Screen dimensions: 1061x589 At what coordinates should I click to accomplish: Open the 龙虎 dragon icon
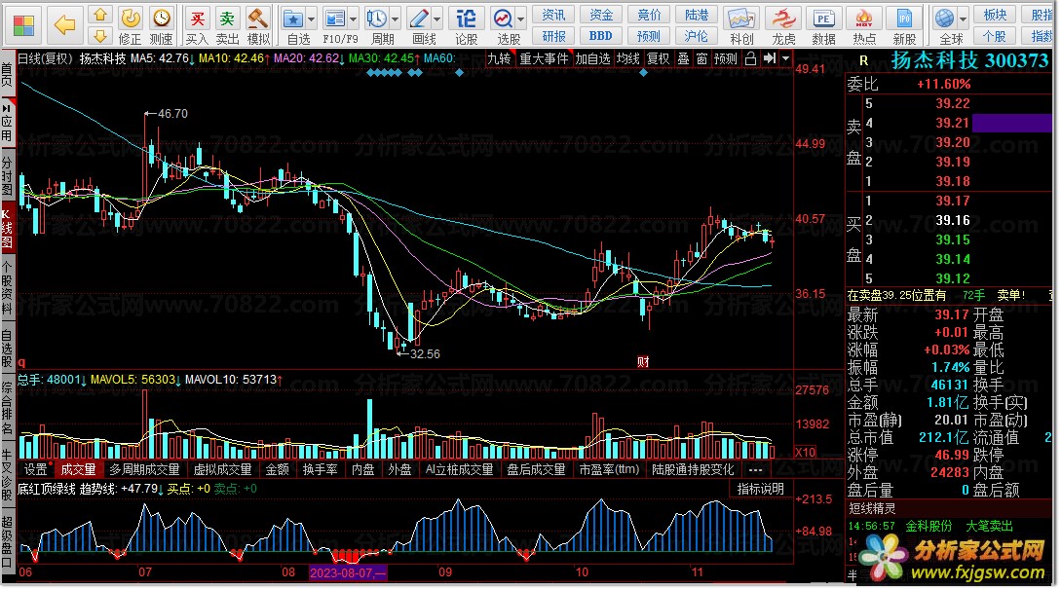point(783,25)
